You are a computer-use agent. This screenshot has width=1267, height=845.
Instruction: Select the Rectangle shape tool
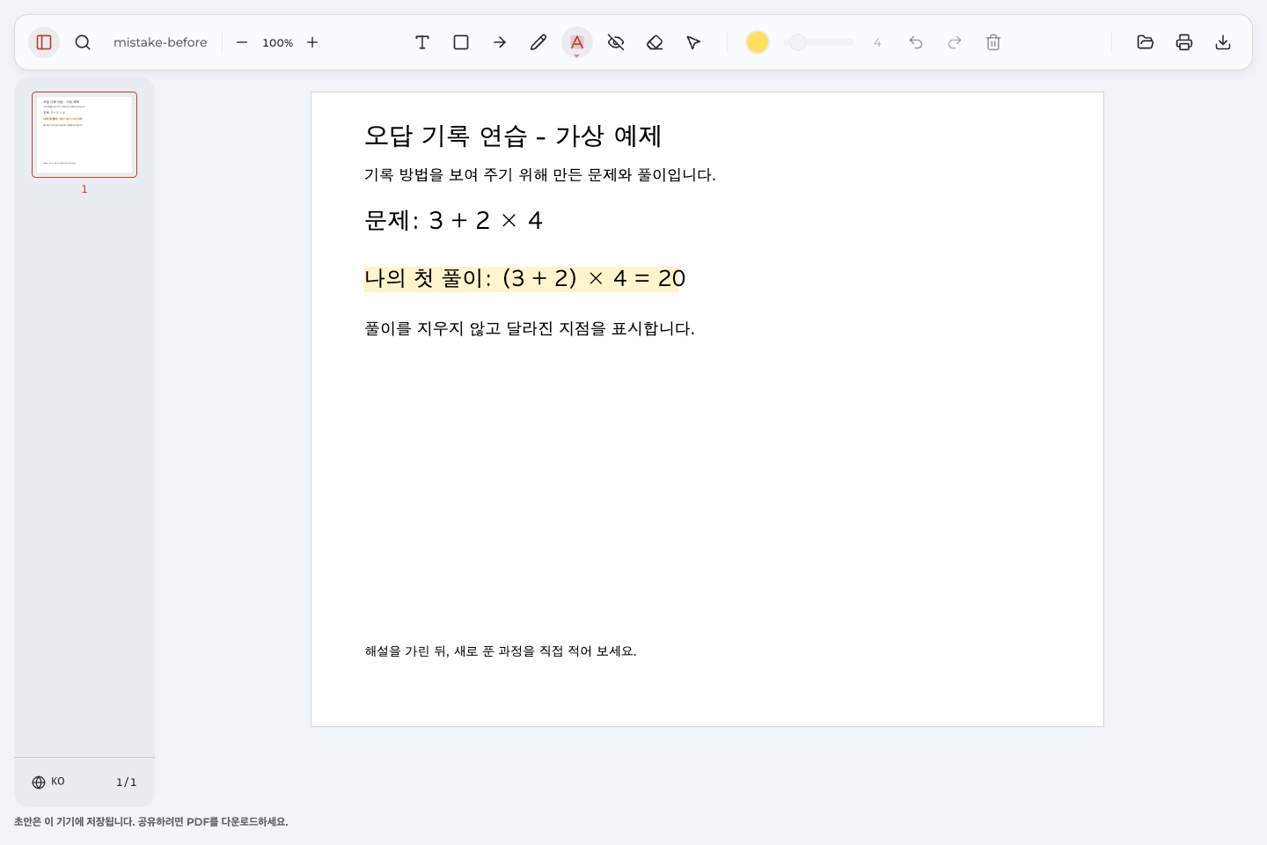461,42
